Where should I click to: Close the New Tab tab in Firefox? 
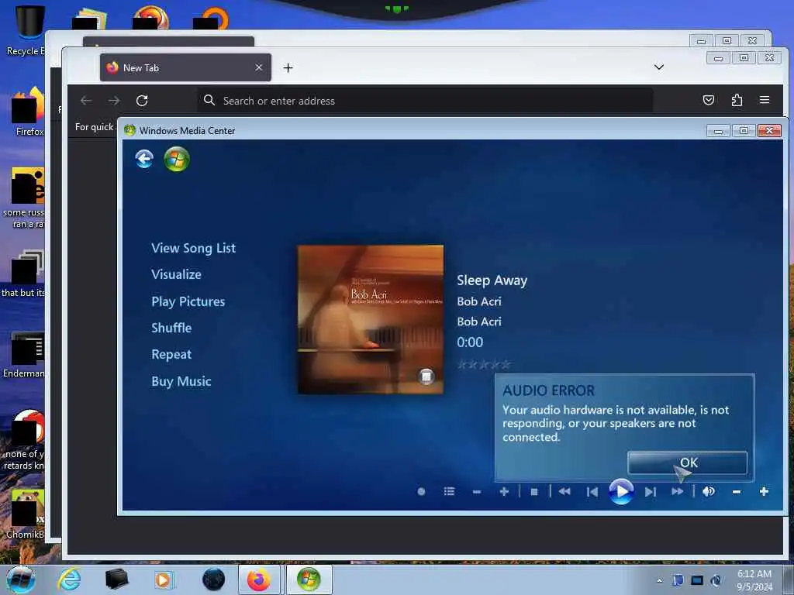(259, 67)
